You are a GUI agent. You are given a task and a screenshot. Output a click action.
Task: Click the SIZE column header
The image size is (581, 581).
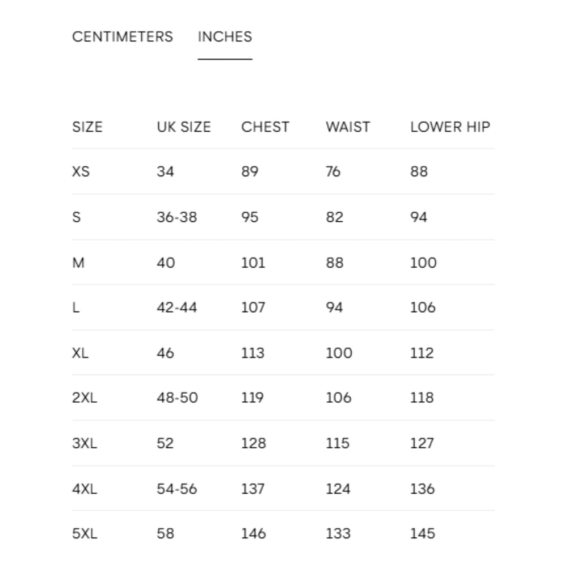click(87, 127)
